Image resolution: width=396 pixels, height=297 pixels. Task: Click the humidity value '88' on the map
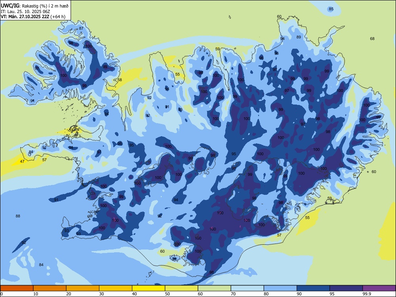click(18, 216)
